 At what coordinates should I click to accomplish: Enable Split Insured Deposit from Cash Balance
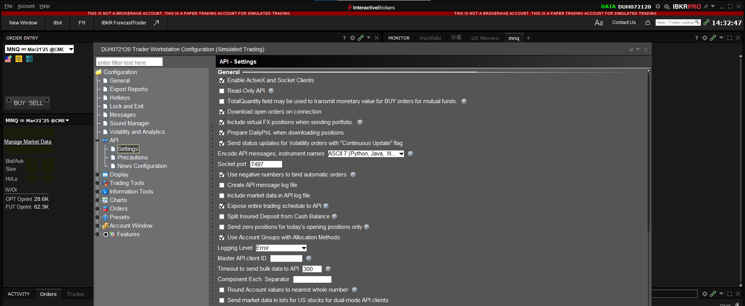tap(222, 217)
